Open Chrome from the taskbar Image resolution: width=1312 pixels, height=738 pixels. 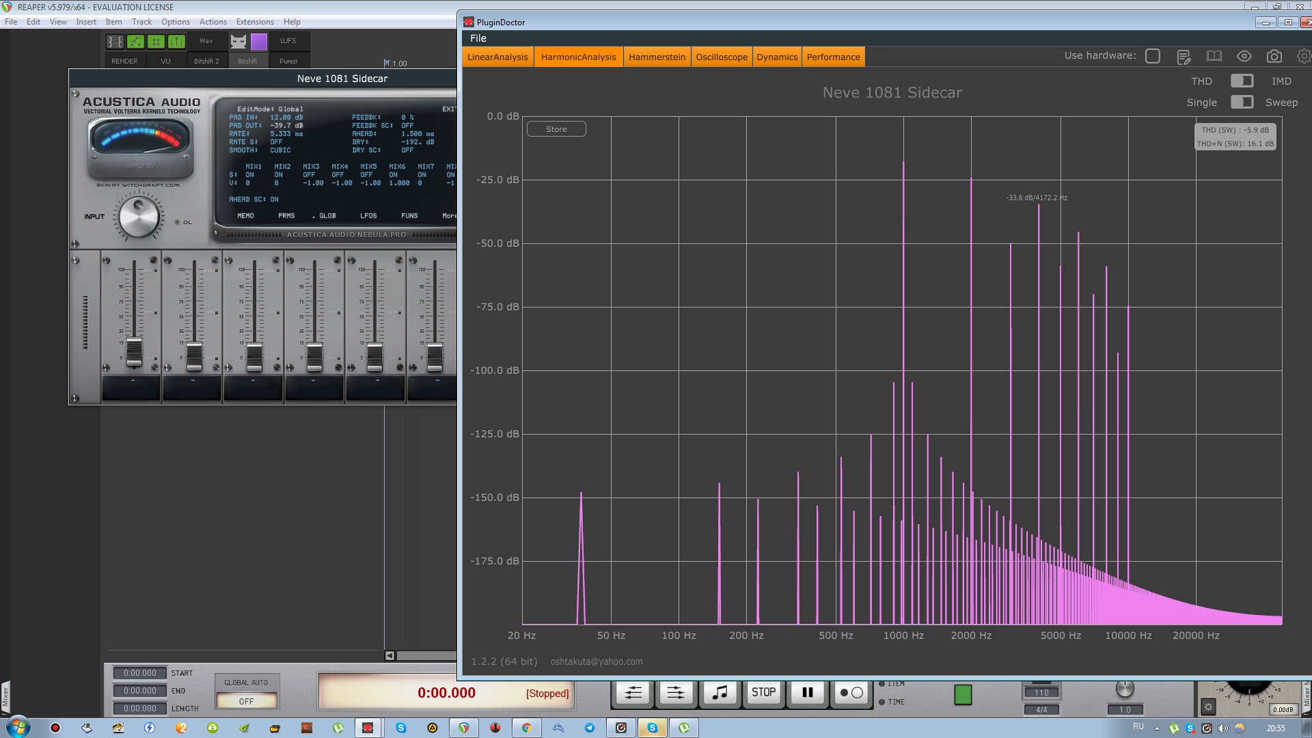(x=526, y=728)
